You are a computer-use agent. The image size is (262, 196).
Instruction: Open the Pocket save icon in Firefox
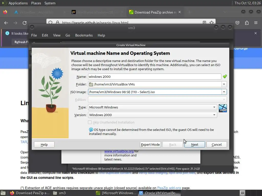[x=237, y=23]
